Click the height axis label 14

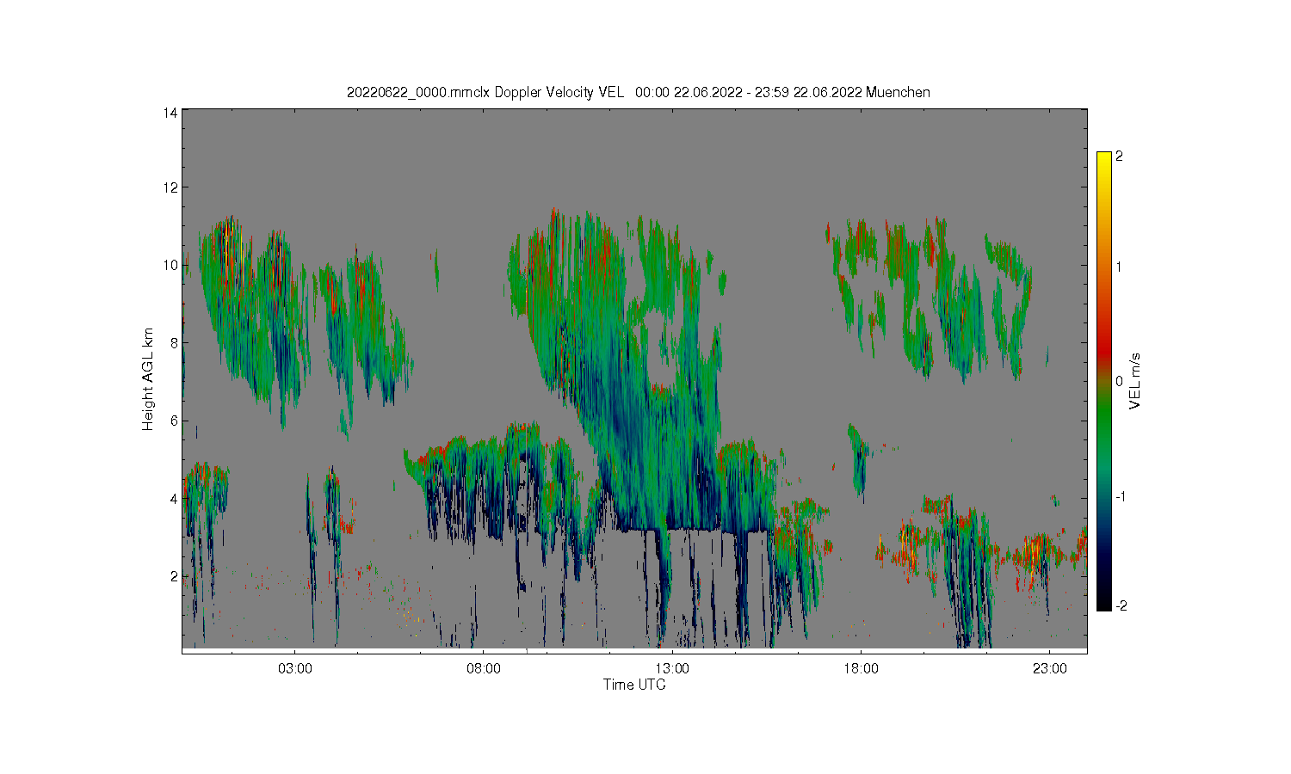click(170, 113)
